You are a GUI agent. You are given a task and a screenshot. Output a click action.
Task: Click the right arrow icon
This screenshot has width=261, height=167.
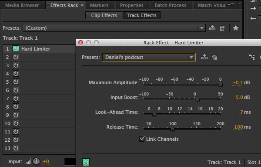point(253,8)
